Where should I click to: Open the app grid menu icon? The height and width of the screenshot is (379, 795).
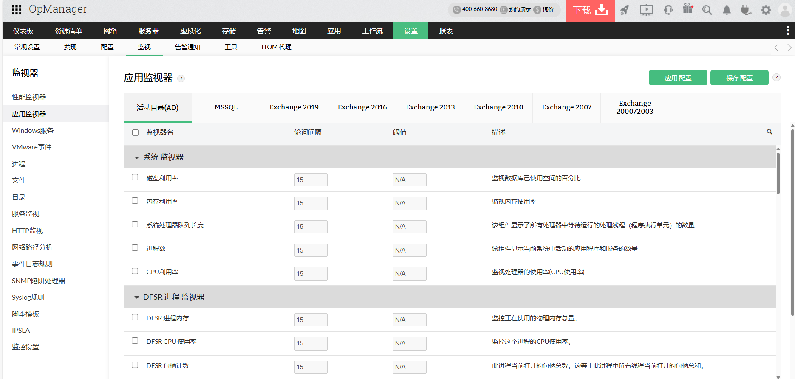pyautogui.click(x=16, y=9)
